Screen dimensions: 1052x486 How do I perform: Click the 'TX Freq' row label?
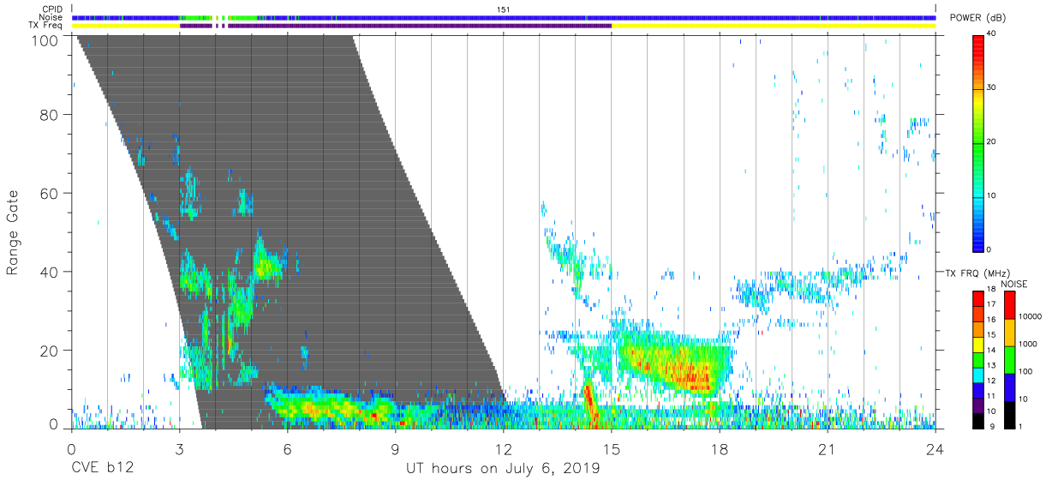pyautogui.click(x=47, y=26)
